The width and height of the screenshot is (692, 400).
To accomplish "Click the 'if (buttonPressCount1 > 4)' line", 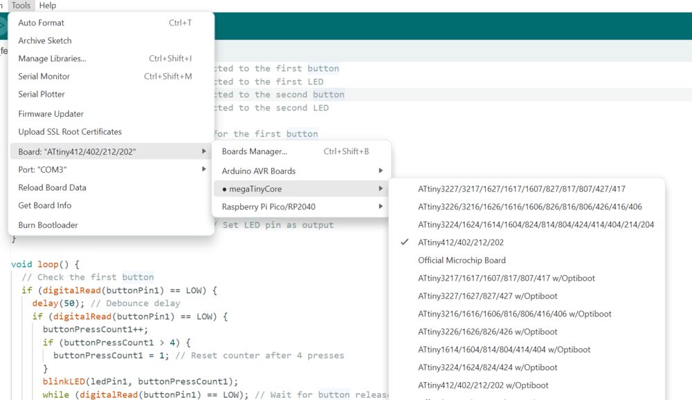I will [x=116, y=343].
